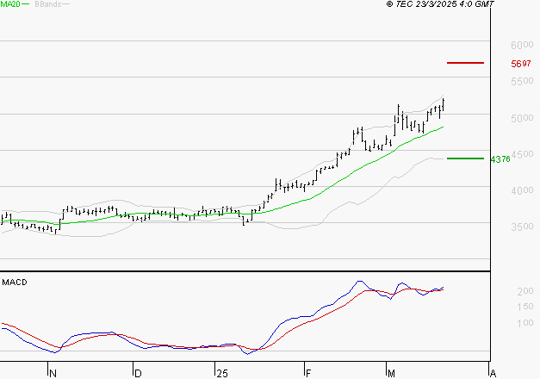Select the 25 year marker on time axis
Image resolution: width=540 pixels, height=379 pixels.
[222, 373]
